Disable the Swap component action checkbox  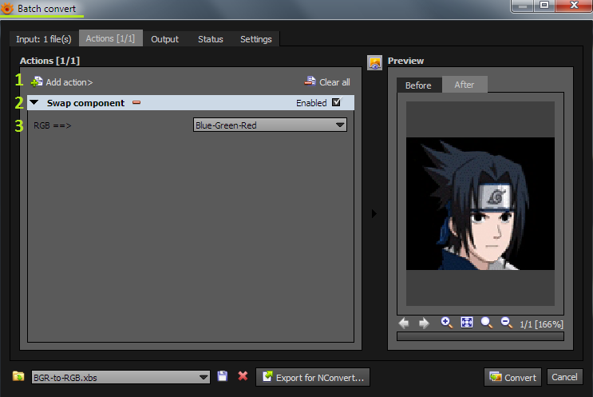pos(336,102)
